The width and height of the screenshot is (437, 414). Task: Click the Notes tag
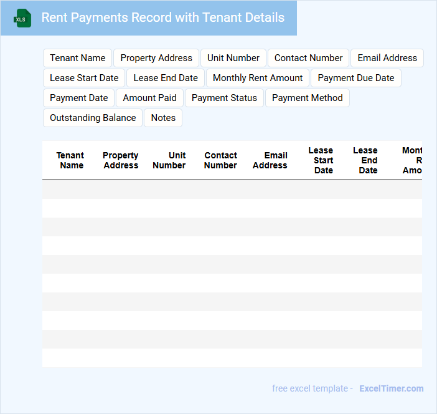(163, 118)
